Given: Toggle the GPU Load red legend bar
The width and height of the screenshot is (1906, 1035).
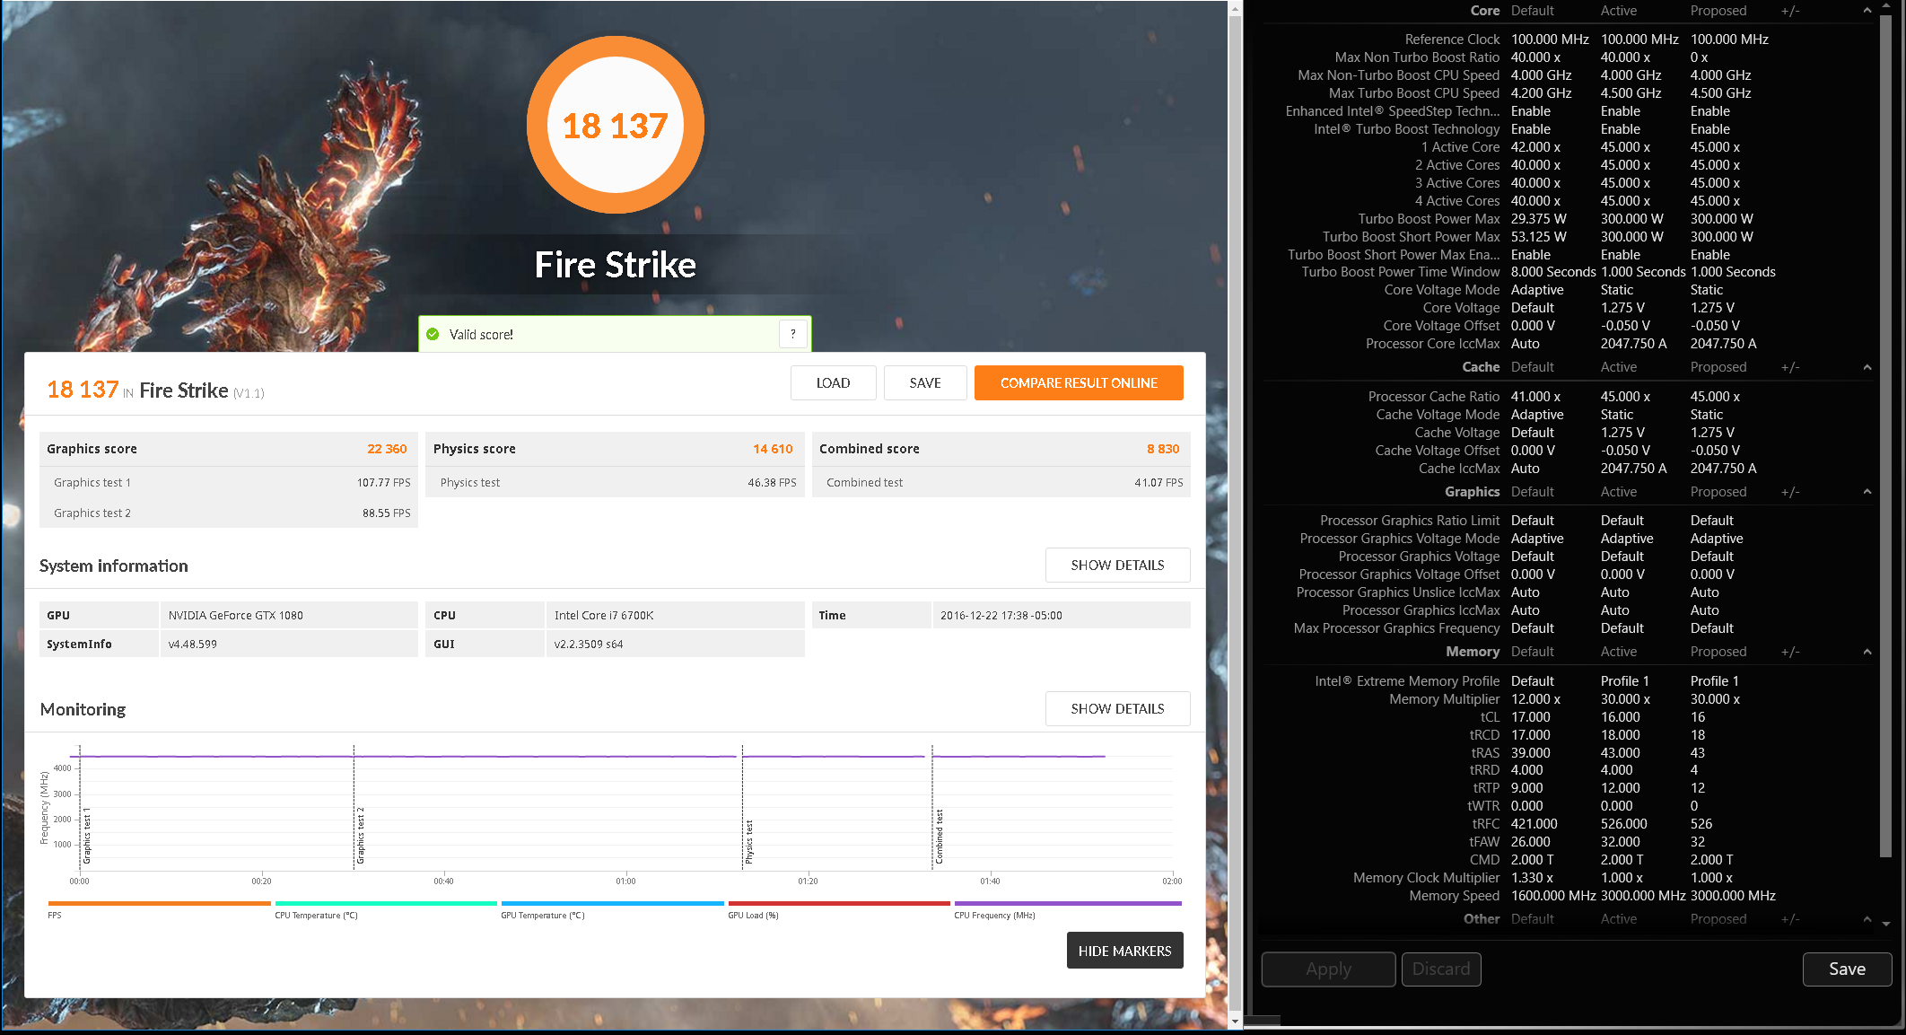Looking at the screenshot, I should 839,903.
